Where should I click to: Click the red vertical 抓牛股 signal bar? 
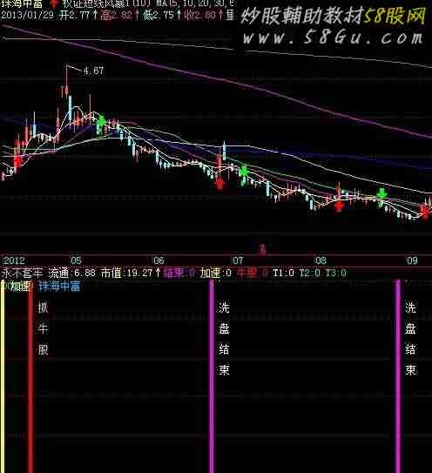(x=30, y=375)
